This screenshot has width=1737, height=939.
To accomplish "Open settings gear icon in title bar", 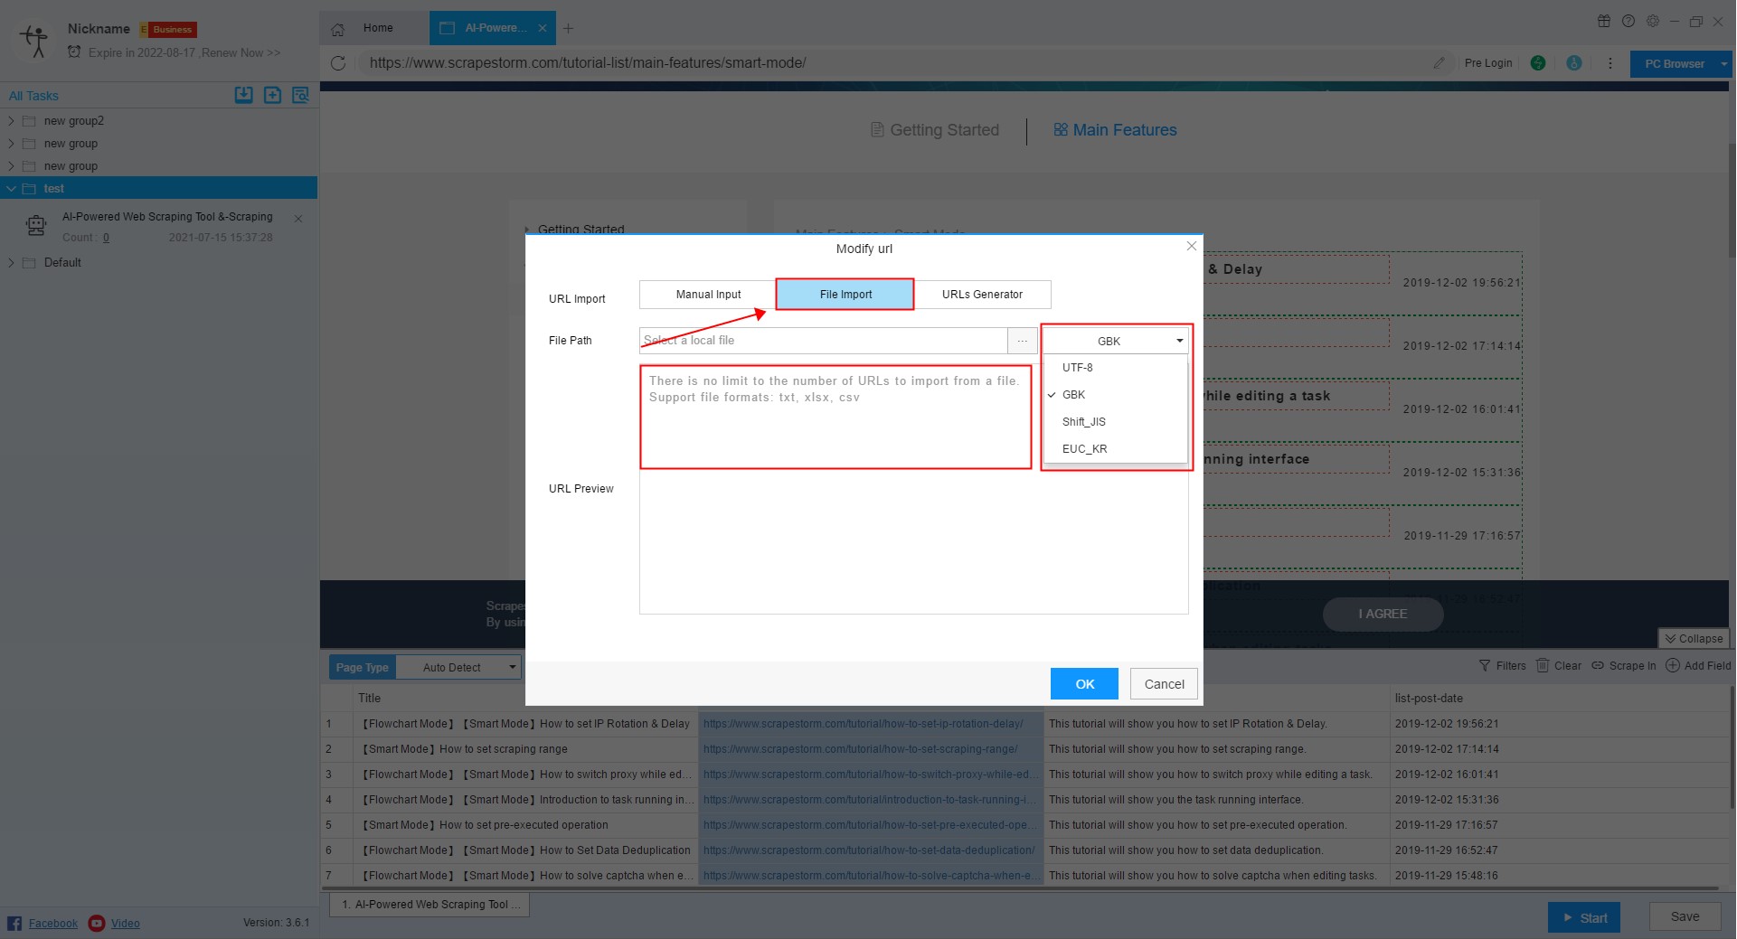I will pyautogui.click(x=1653, y=21).
